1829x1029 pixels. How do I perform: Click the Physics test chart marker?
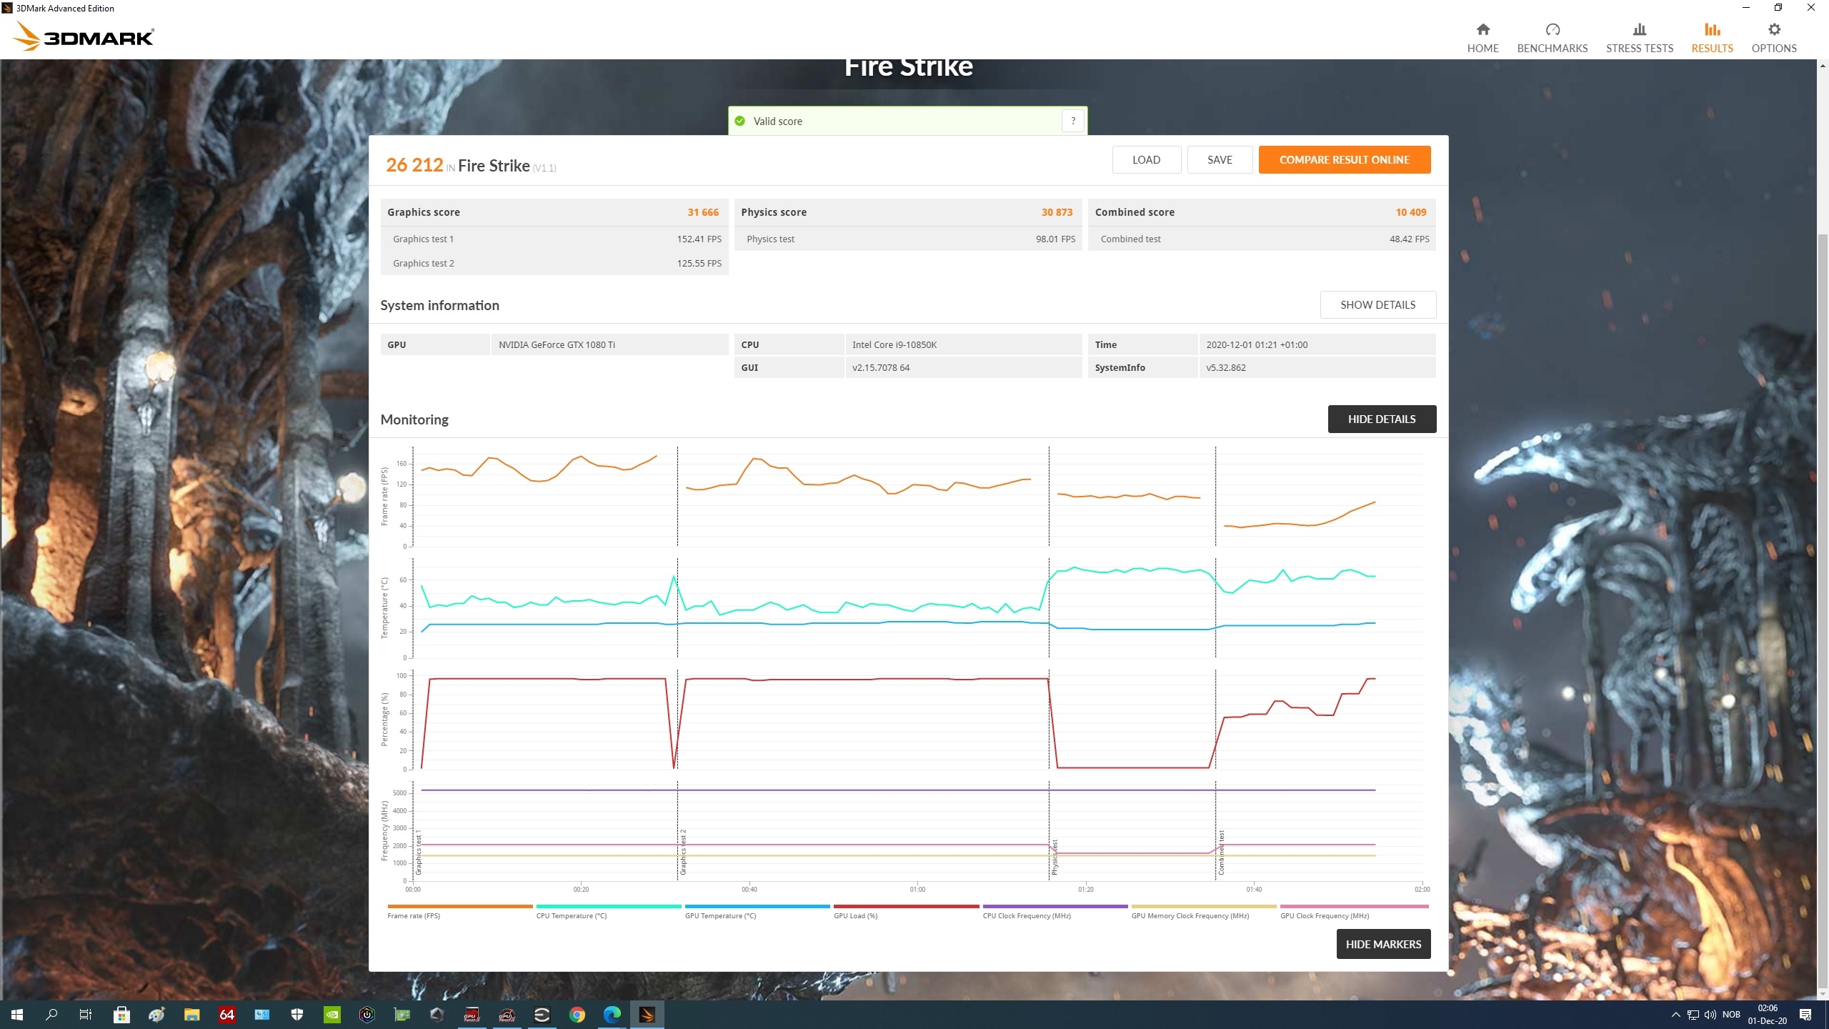coord(1055,857)
